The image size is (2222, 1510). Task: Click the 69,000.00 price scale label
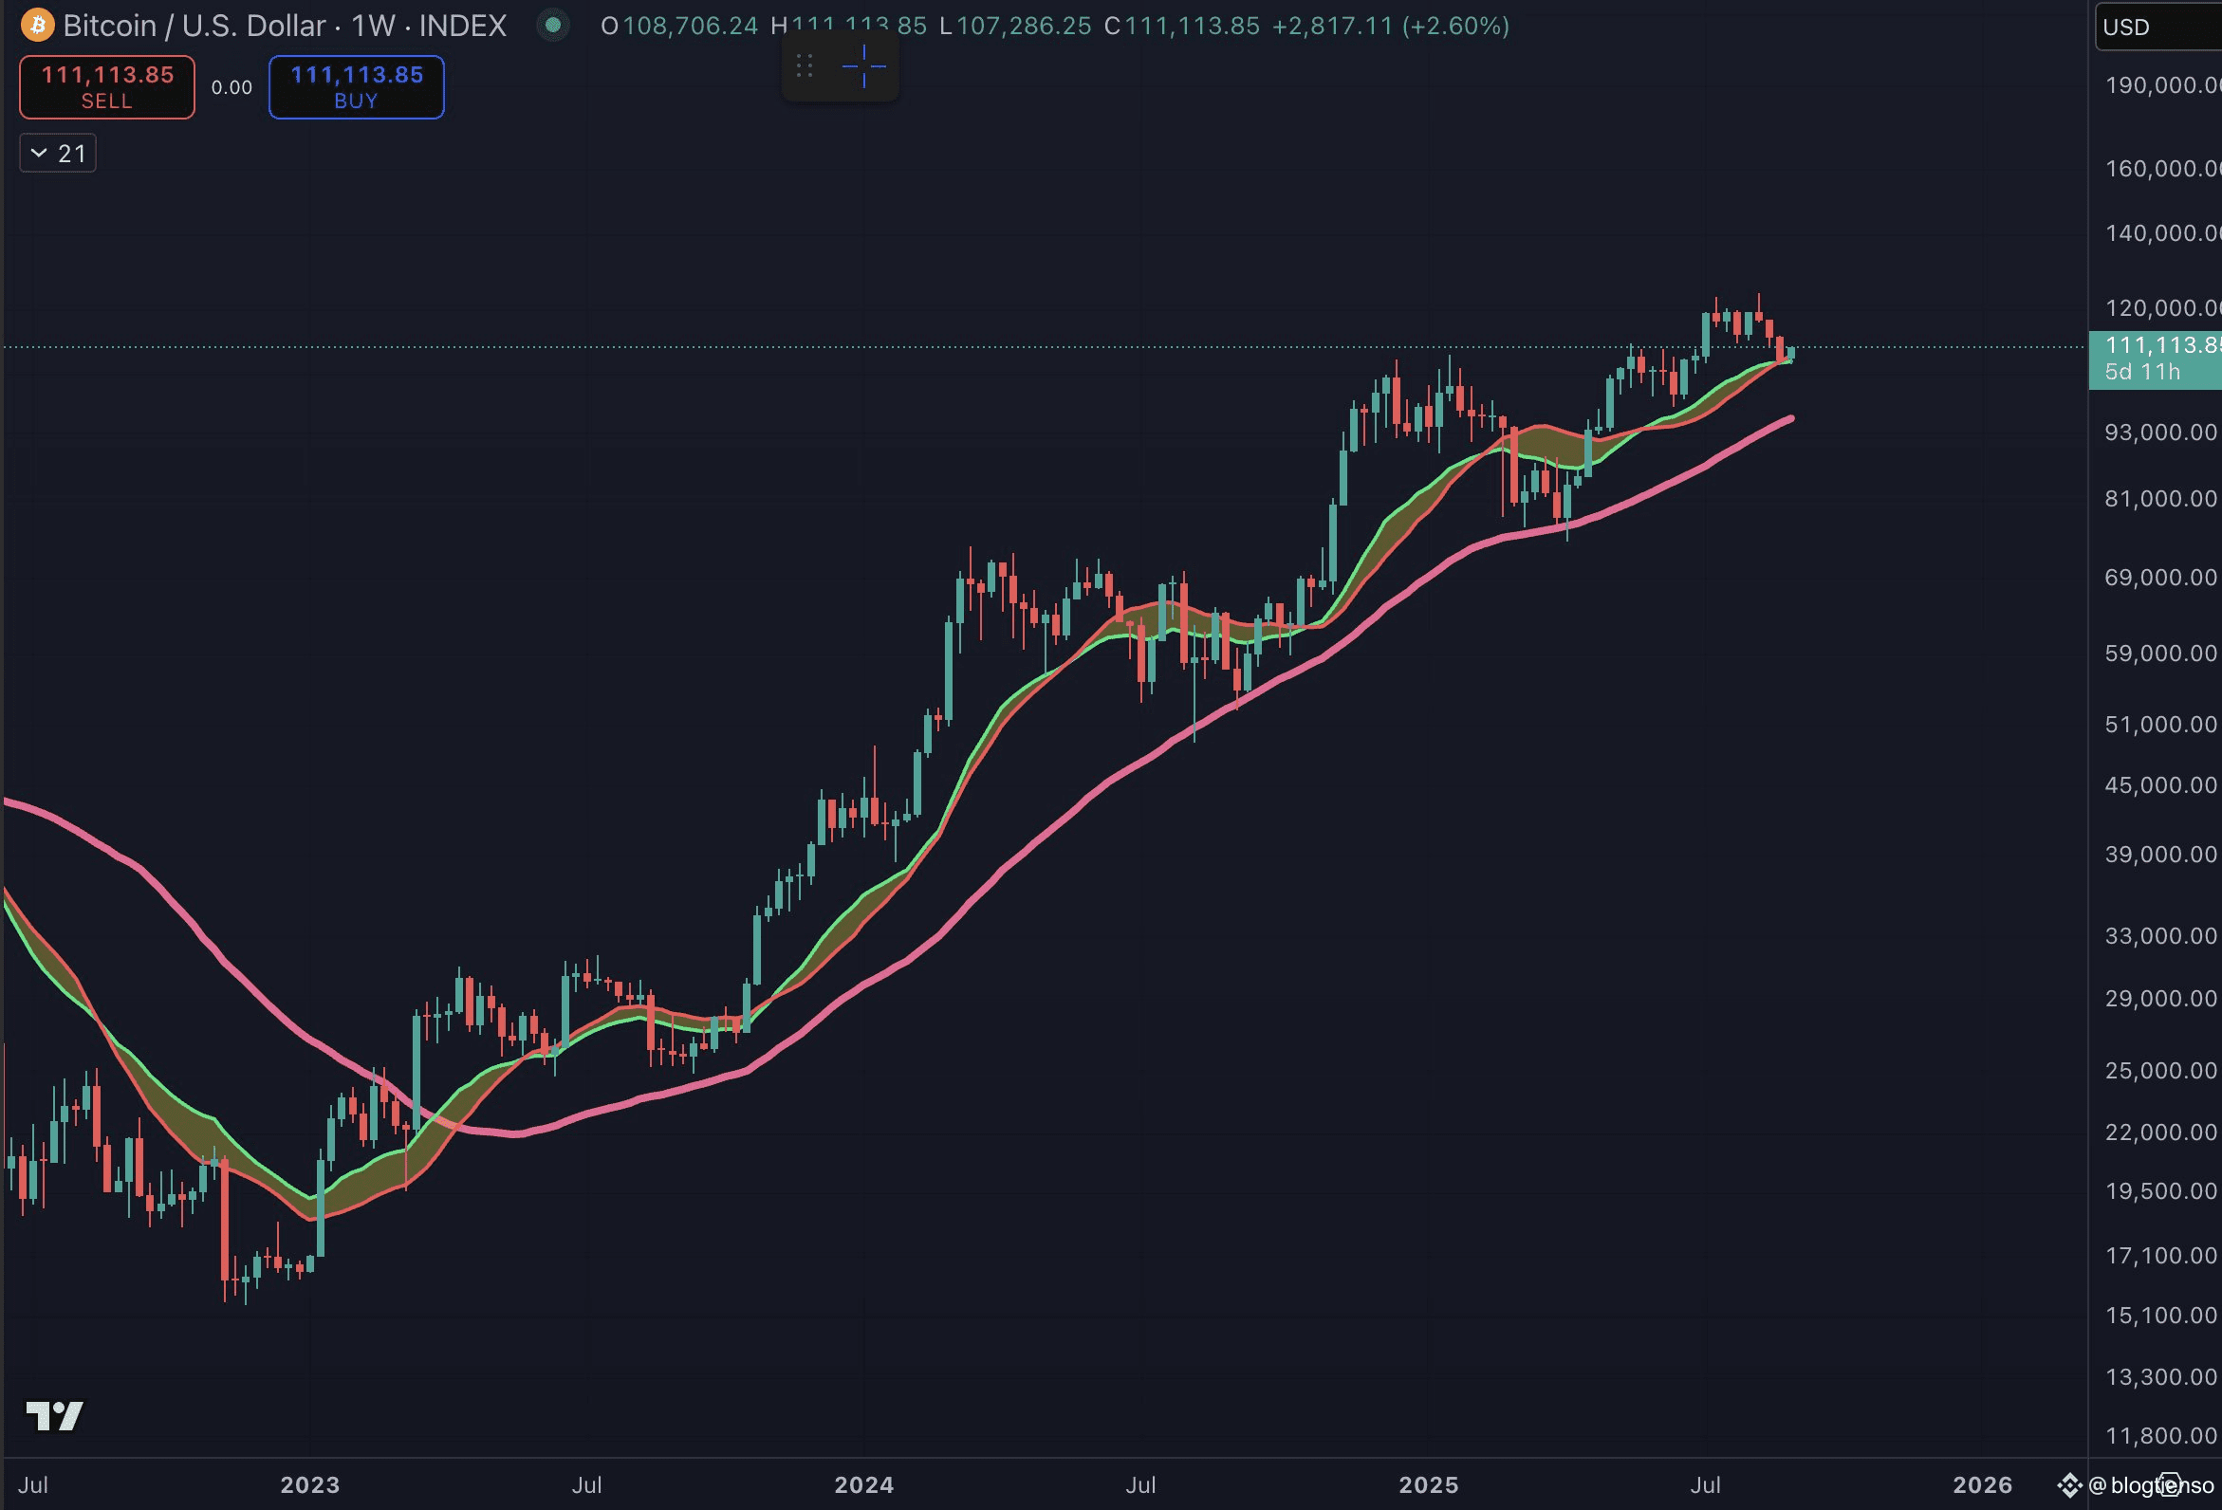coord(2161,578)
